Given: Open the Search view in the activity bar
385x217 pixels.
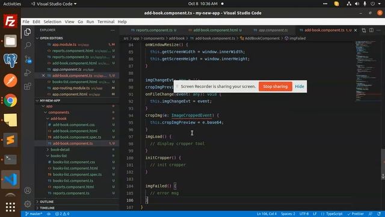Looking at the screenshot, I should 28,45.
